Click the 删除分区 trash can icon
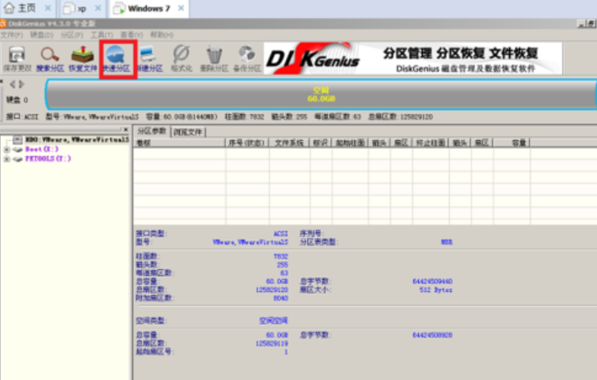Screen dimensions: 597x380 tap(214, 55)
